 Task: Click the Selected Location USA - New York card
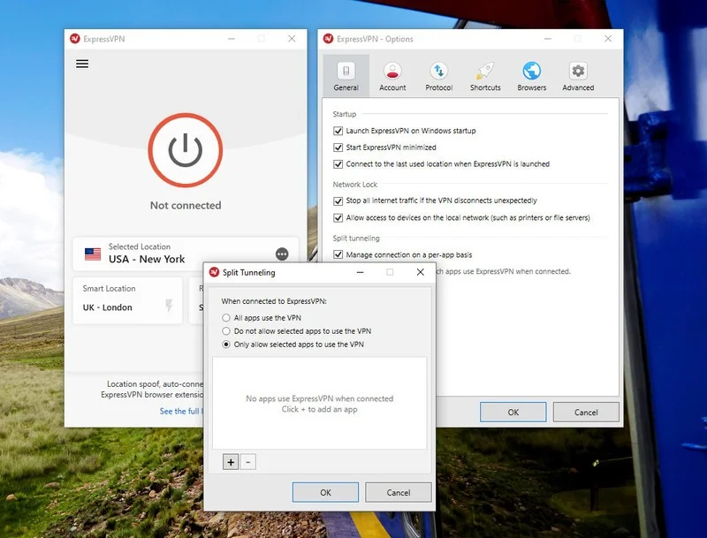[186, 254]
